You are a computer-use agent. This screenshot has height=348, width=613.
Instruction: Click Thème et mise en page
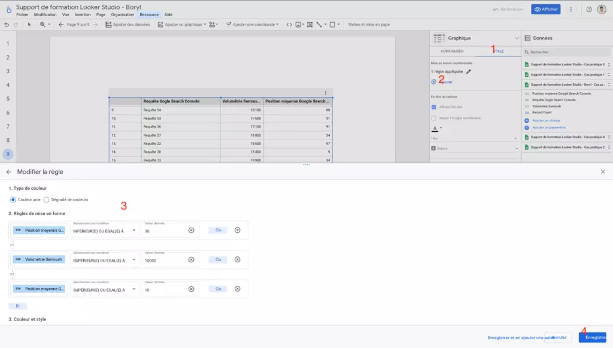[369, 25]
